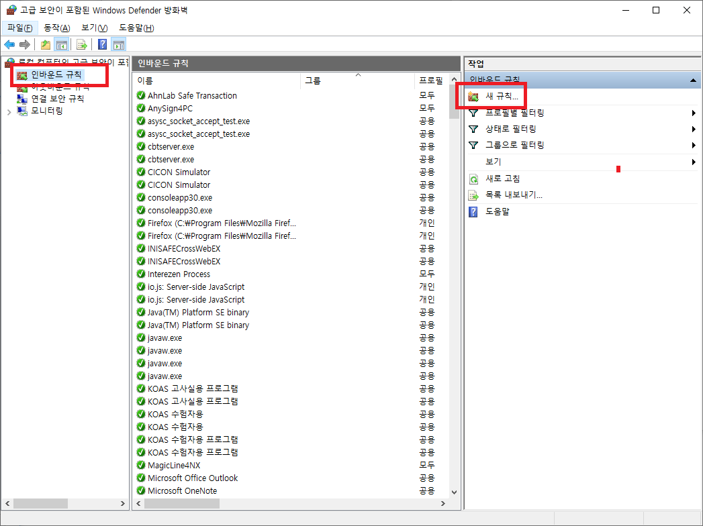Expand the 모니터링 tree node chevron

click(x=9, y=111)
